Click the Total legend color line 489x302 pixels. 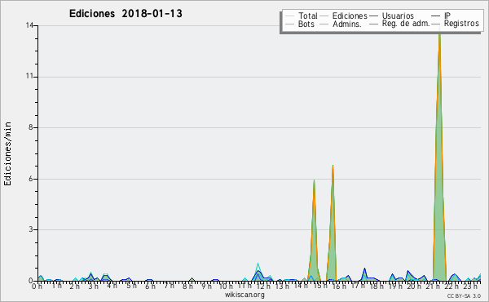tap(289, 16)
